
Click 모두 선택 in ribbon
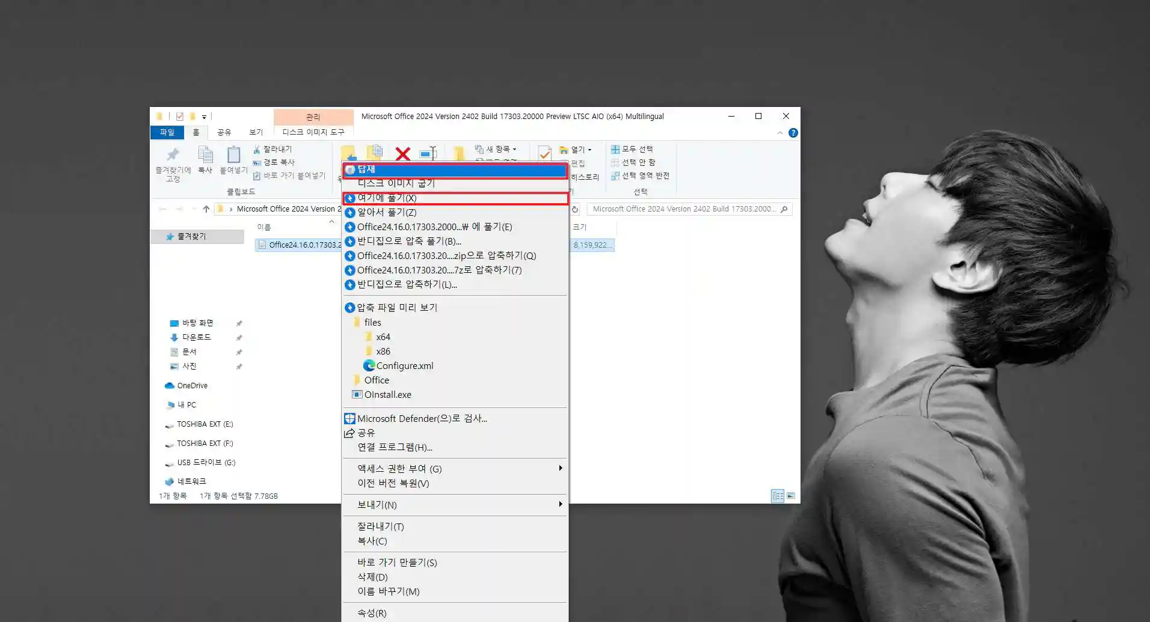click(x=632, y=149)
